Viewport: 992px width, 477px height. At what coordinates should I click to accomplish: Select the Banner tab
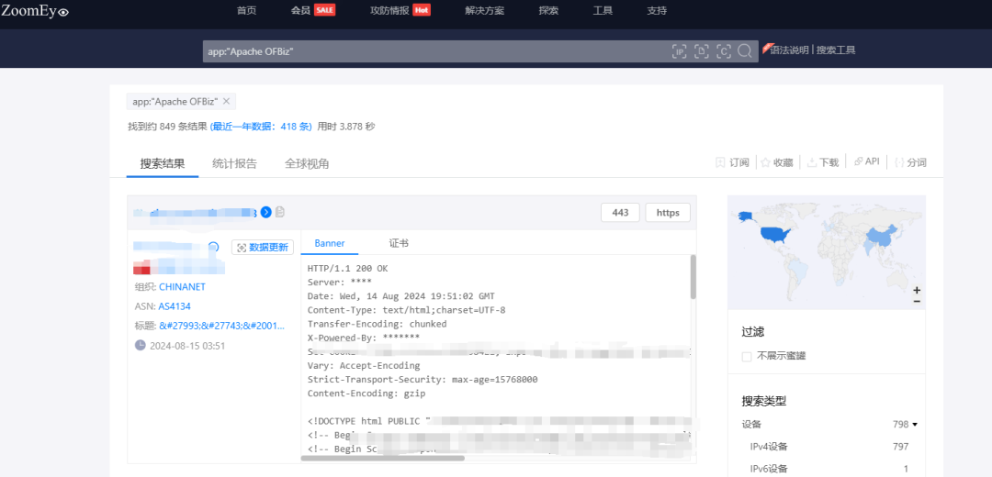click(x=330, y=243)
